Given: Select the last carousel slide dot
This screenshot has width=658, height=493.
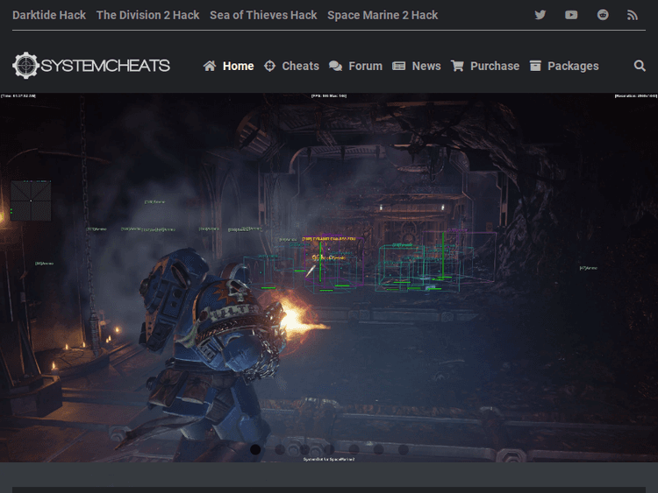Looking at the screenshot, I should point(403,449).
